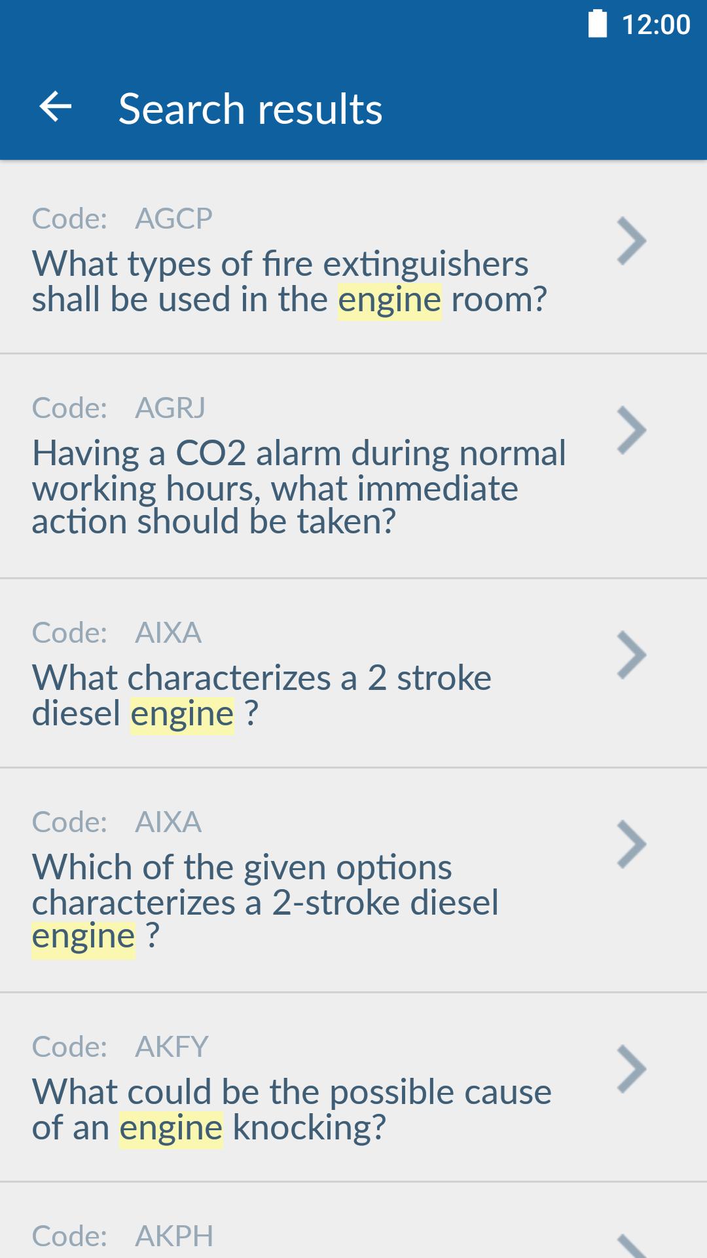
Task: Click highlighted "engine" in knocking question
Action: click(171, 1128)
